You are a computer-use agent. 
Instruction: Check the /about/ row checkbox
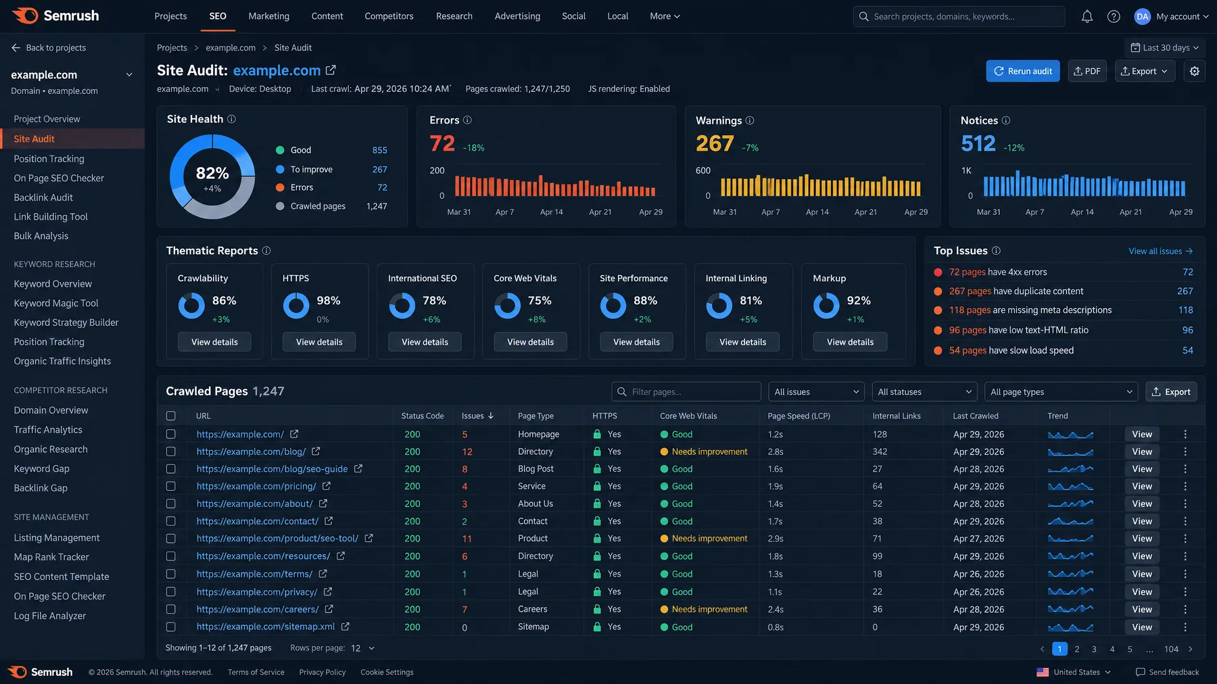[171, 504]
